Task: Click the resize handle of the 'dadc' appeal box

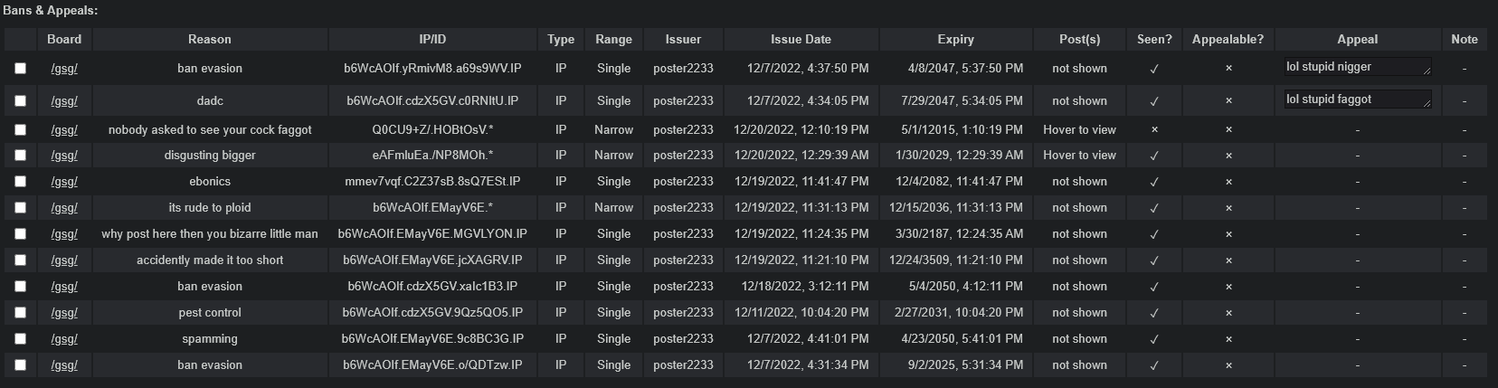Action: pyautogui.click(x=1427, y=104)
